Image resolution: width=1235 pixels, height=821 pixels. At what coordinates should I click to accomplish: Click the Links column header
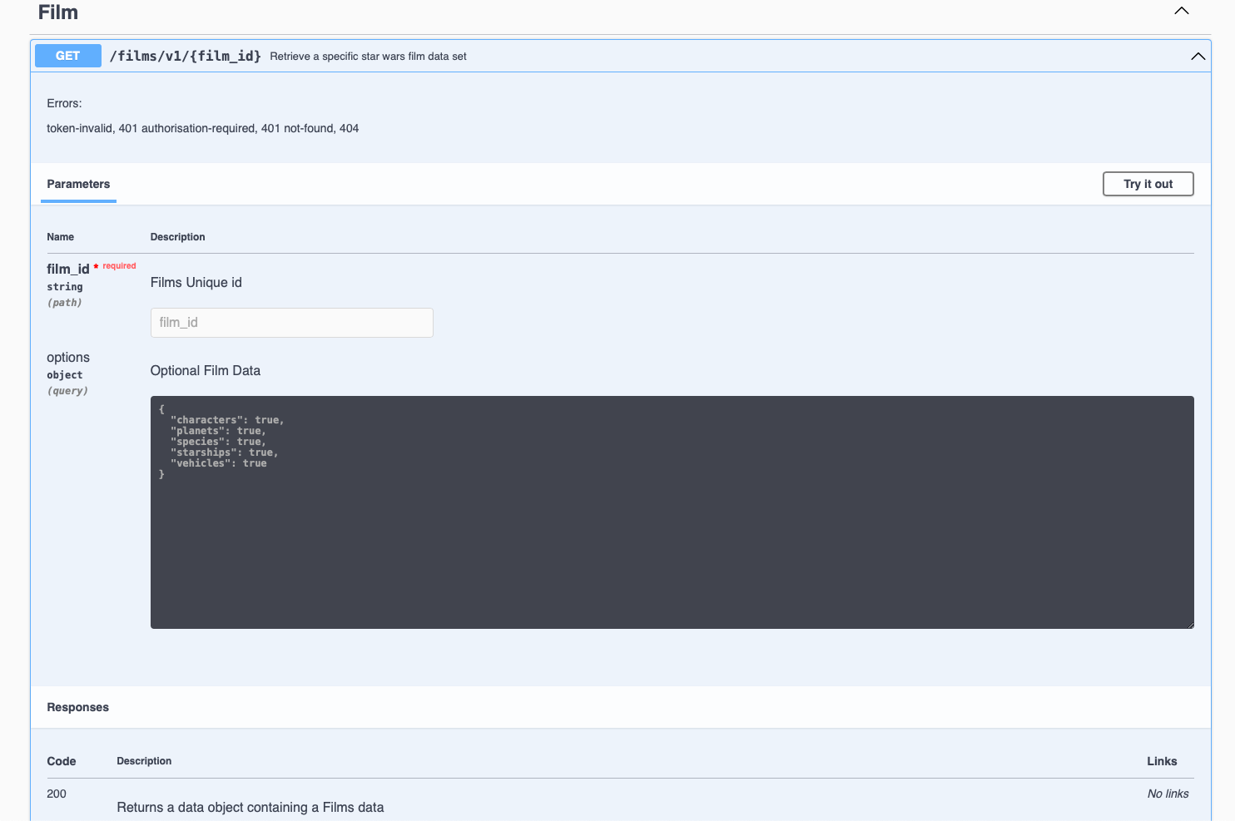[x=1162, y=761]
